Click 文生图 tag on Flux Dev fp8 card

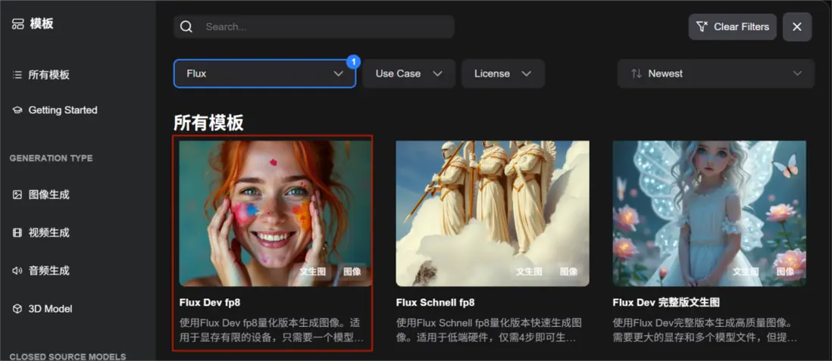coord(312,272)
